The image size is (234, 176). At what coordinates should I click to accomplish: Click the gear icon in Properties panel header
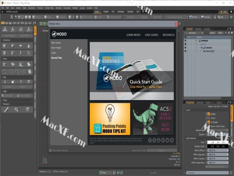pos(230,102)
